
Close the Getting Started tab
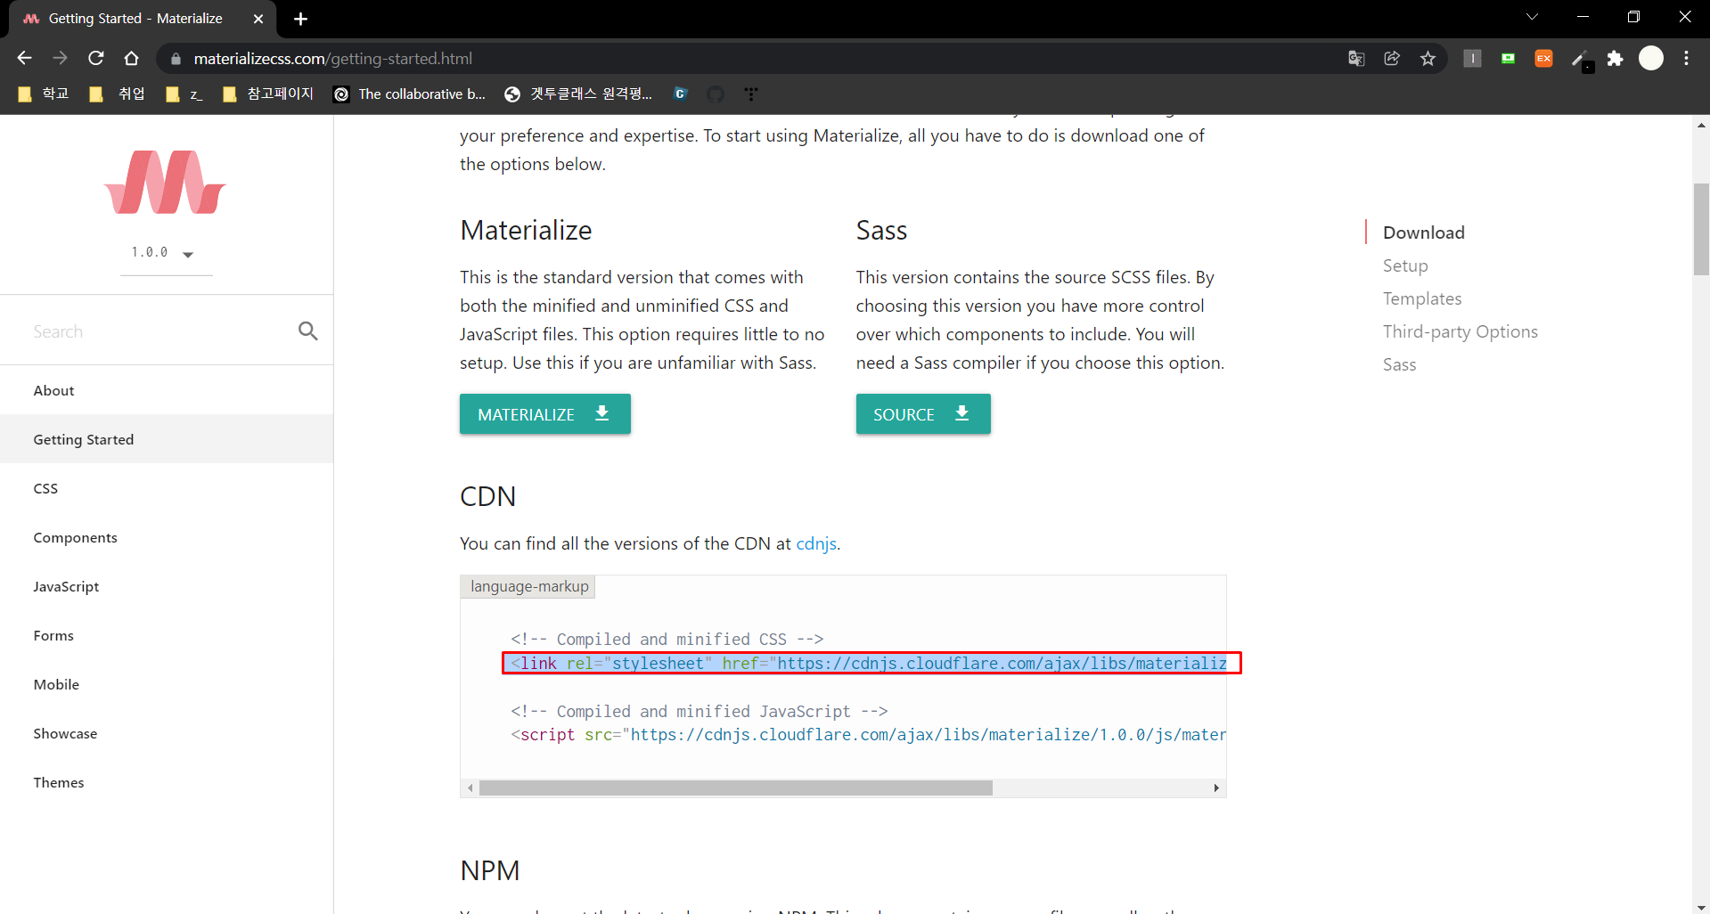pyautogui.click(x=258, y=19)
